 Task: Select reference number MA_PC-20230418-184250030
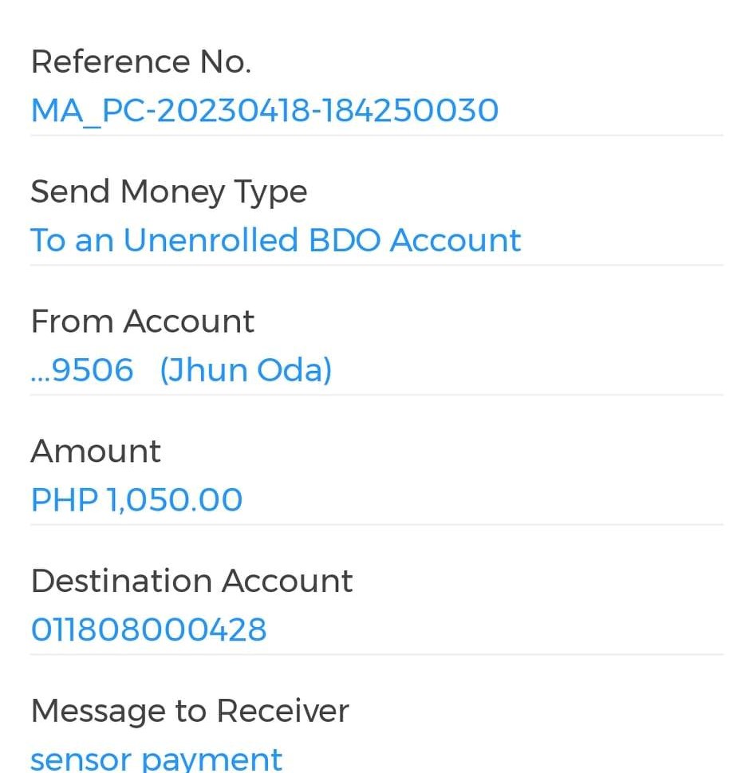click(264, 111)
